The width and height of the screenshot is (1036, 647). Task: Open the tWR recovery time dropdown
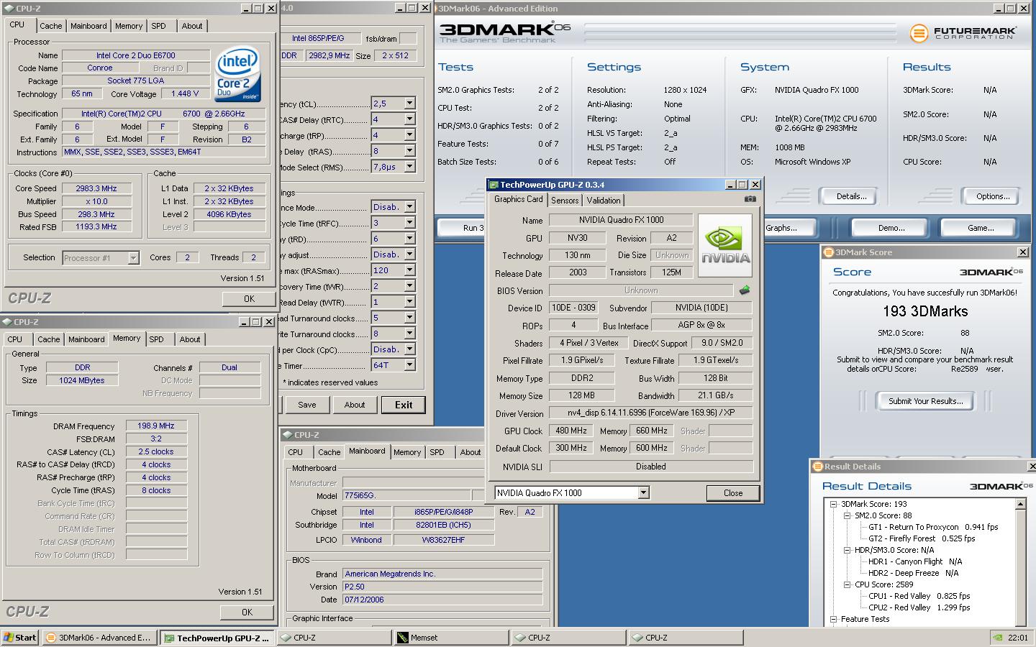(x=409, y=286)
